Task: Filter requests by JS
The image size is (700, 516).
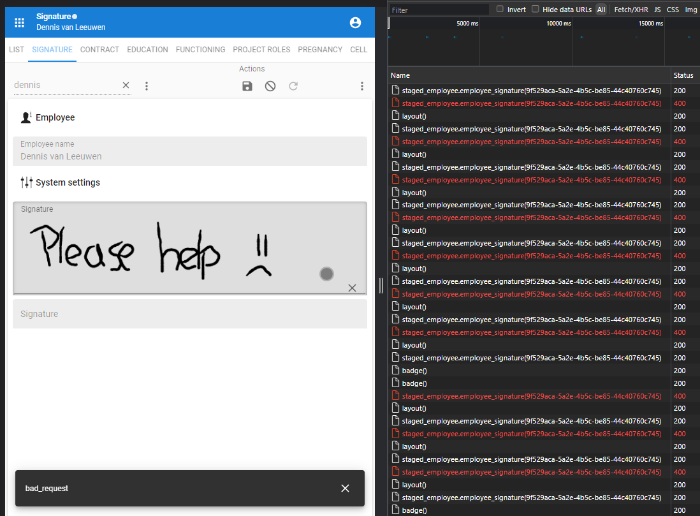Action: pyautogui.click(x=657, y=10)
